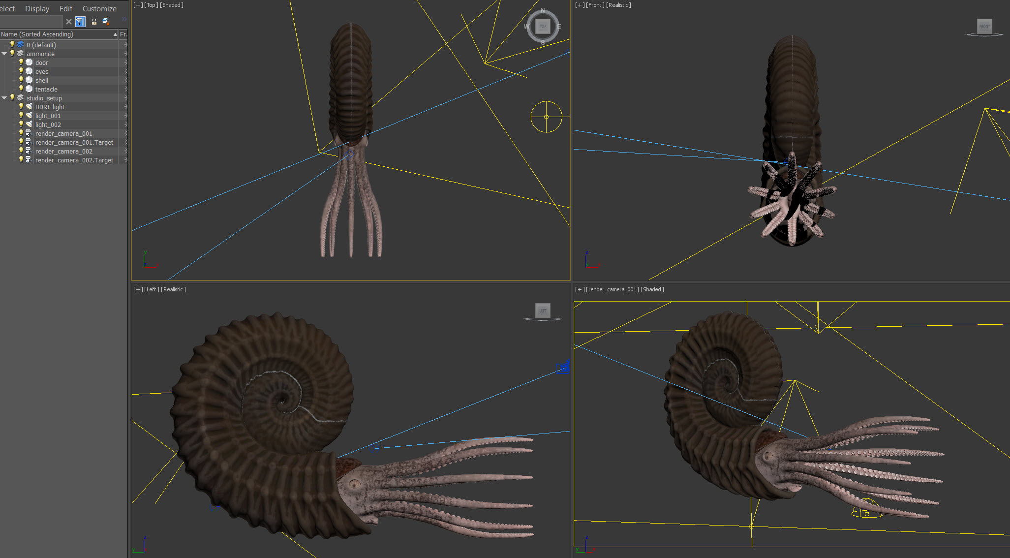This screenshot has height=558, width=1010.
Task: Click the freeze icon for light_001 row
Action: (125, 116)
